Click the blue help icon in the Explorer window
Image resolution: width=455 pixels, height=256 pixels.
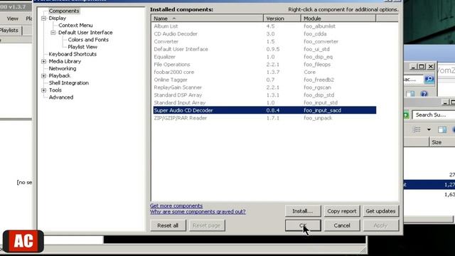click(x=424, y=94)
